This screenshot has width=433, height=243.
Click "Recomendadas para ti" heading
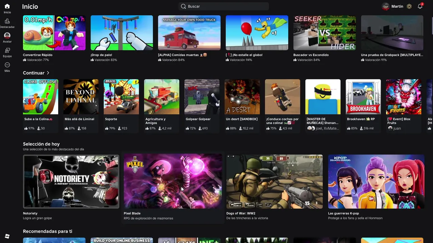[47, 232]
